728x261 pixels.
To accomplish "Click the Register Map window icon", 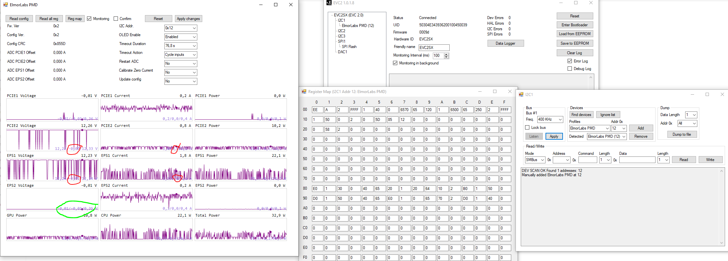I will [304, 91].
